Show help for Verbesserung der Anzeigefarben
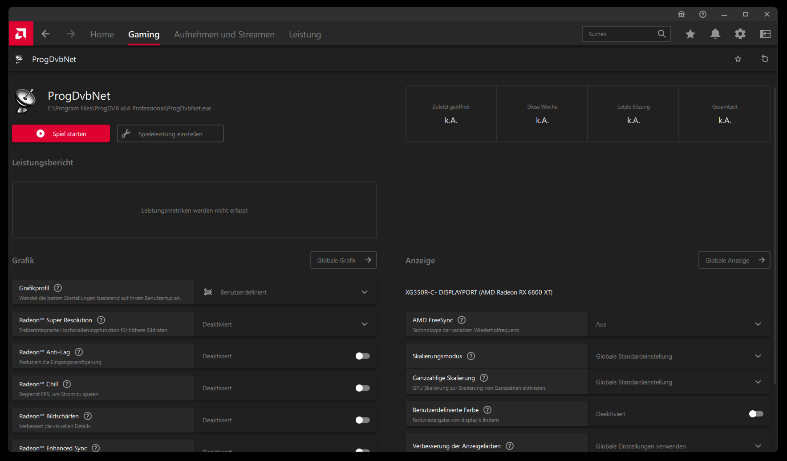787x461 pixels. tap(510, 446)
